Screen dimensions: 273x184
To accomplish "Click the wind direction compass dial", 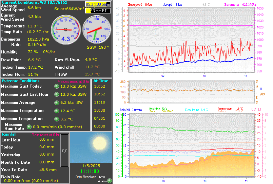I will click(x=97, y=29).
